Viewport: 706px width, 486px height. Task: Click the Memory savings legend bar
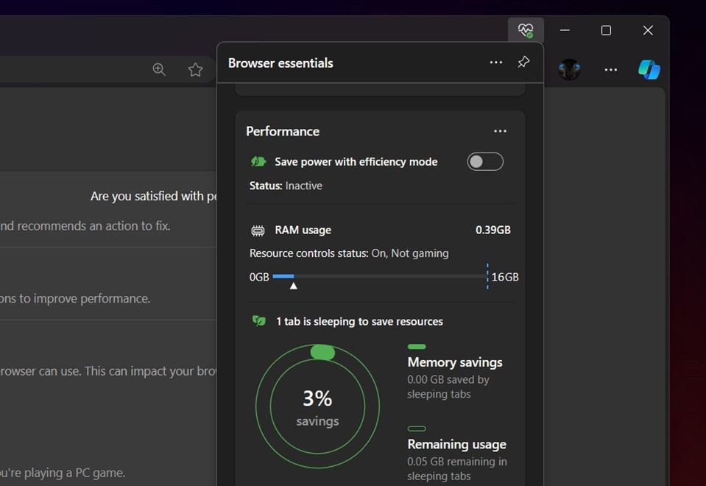(x=417, y=346)
